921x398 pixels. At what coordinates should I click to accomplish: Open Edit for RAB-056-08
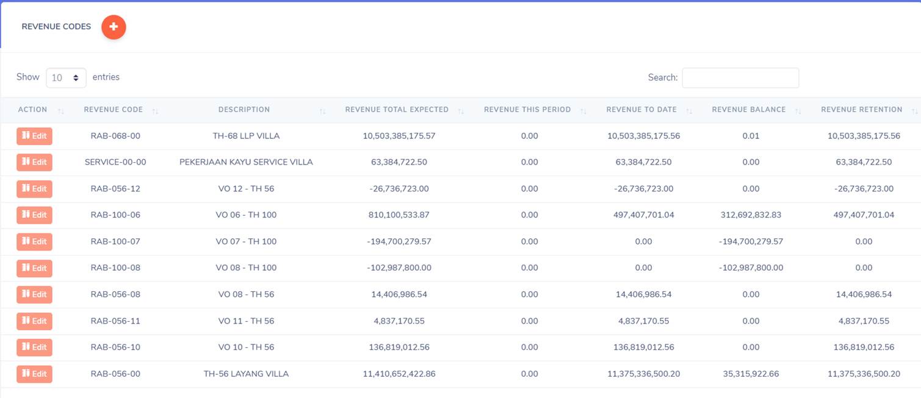[x=34, y=294]
